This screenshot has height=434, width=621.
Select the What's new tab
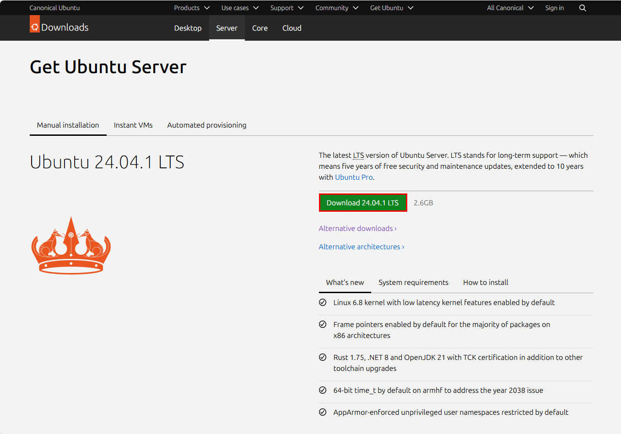[345, 282]
